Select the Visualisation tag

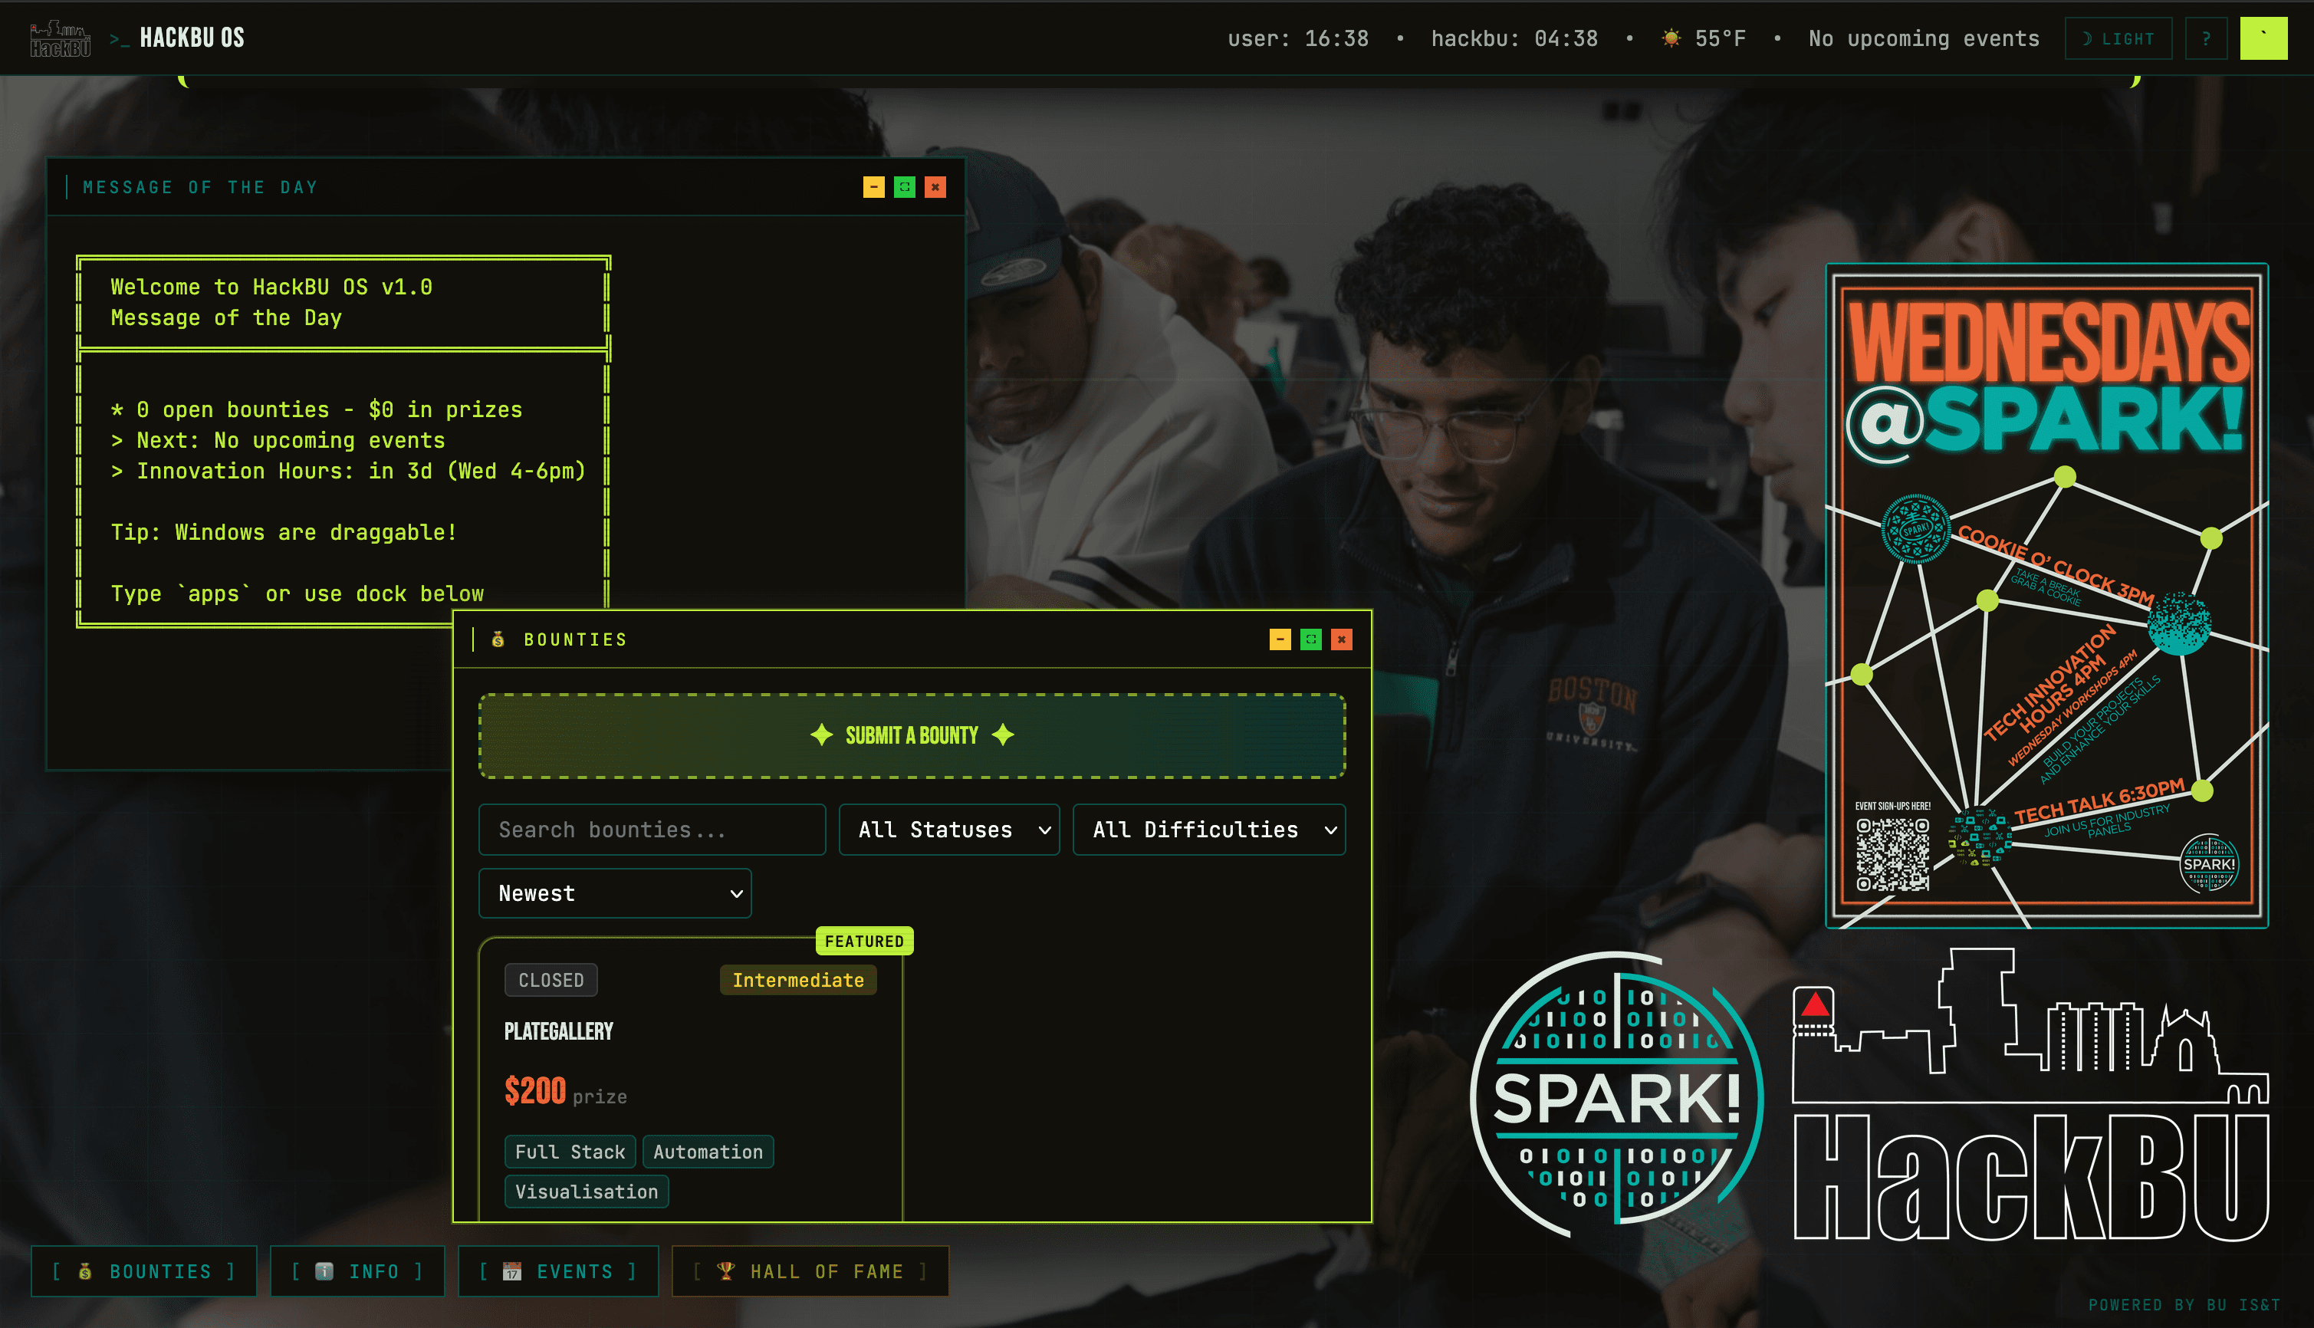(x=587, y=1192)
